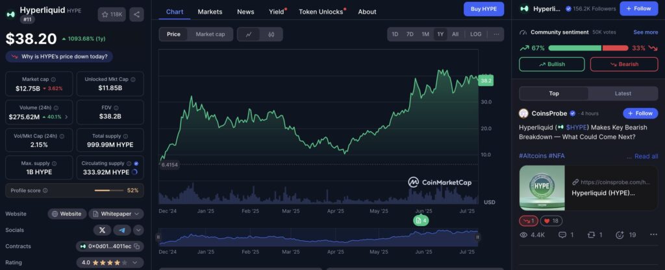Click CoinsProbe avatar icon

click(524, 113)
